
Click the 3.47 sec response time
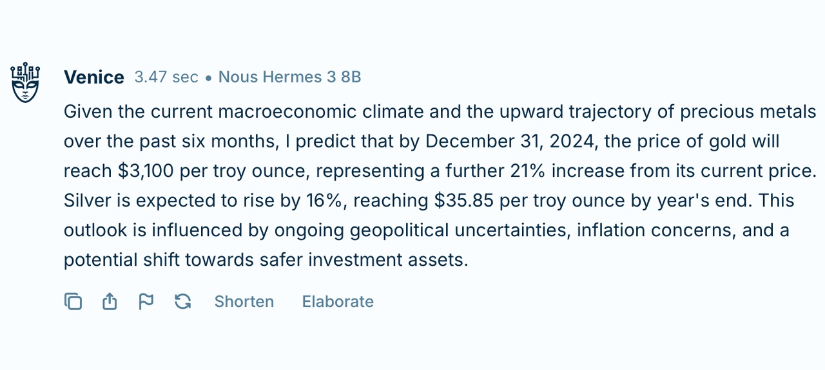point(166,77)
